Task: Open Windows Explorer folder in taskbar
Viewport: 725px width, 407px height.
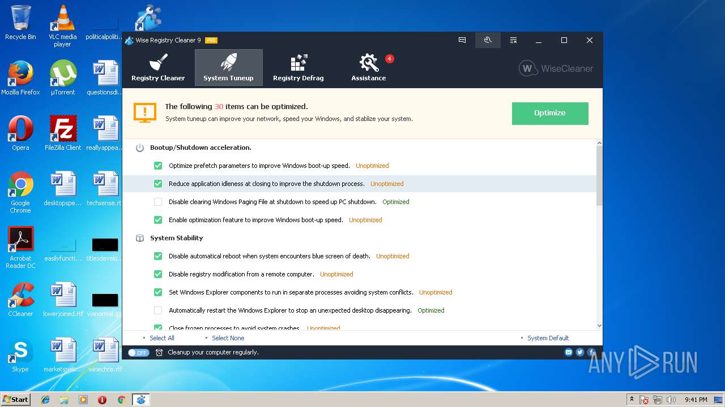Action: [x=64, y=400]
